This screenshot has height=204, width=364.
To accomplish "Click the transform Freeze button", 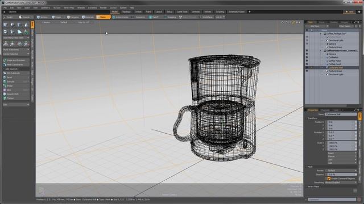I will (x=342, y=156).
